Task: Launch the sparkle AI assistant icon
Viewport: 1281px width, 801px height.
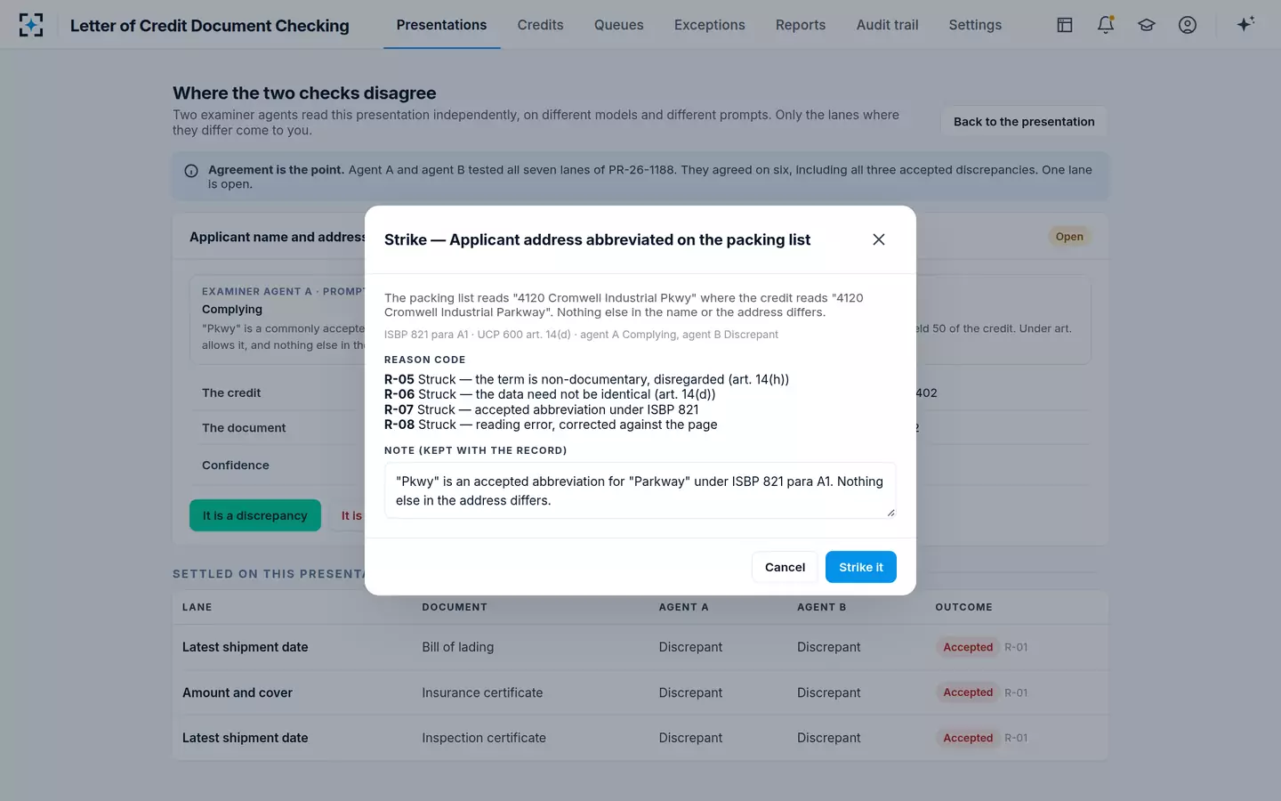Action: (1245, 24)
